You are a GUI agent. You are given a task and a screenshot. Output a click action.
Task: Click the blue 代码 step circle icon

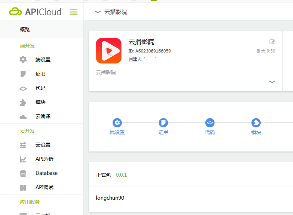[210, 123]
